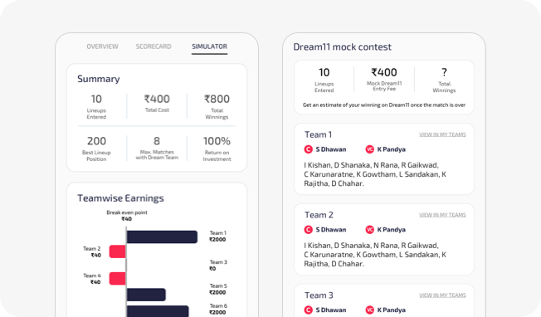Click the captain C icon in Team 1
The width and height of the screenshot is (541, 317).
308,149
